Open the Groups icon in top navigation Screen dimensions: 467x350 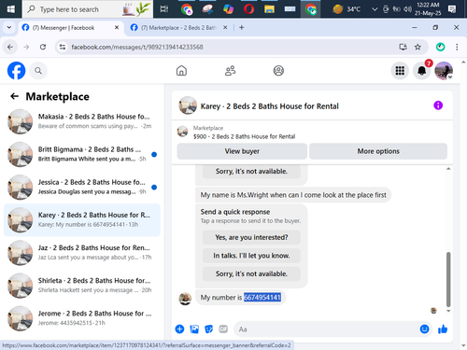(278, 71)
